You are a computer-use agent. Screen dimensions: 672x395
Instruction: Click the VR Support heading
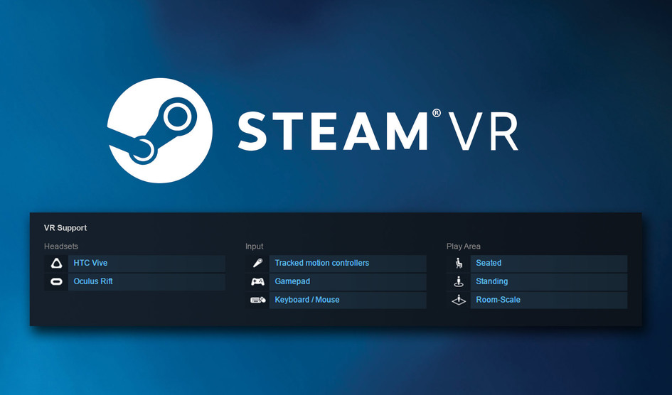pyautogui.click(x=65, y=228)
